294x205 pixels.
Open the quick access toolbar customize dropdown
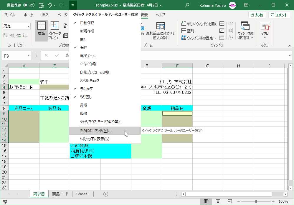72,5
